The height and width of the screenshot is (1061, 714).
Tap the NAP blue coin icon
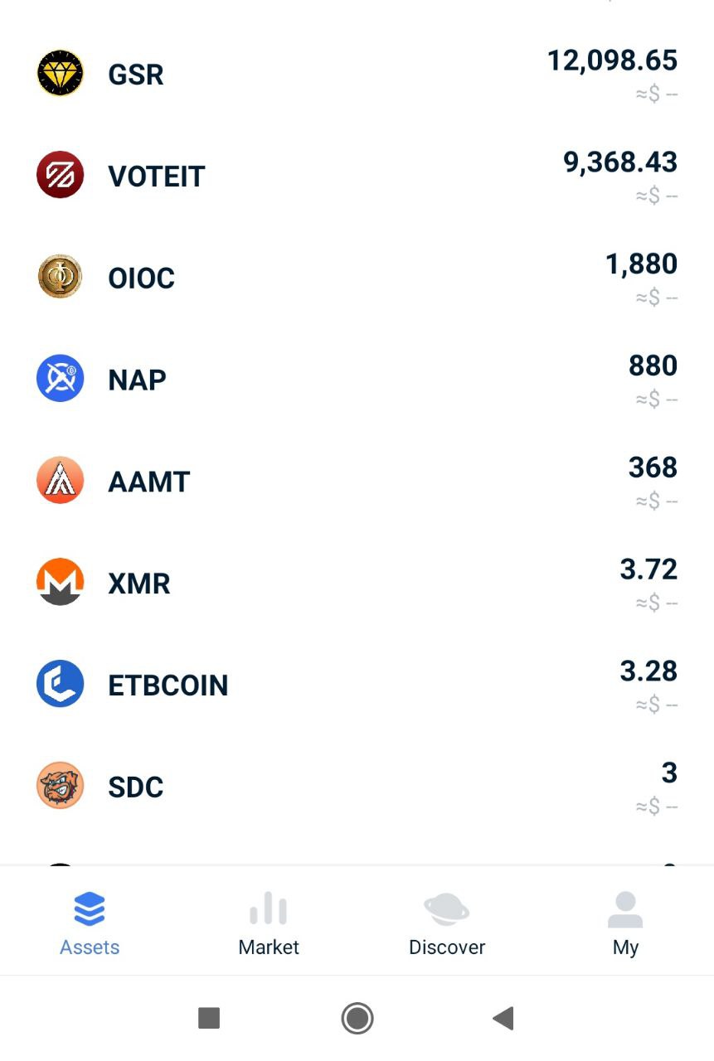[61, 379]
